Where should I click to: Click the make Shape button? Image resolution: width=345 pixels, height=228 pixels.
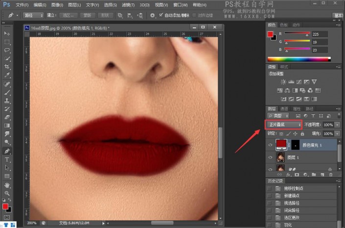(105, 15)
